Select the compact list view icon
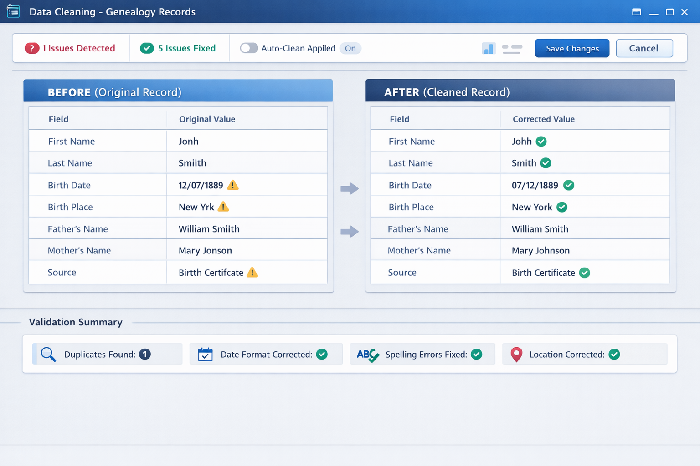Viewport: 700px width, 466px height. point(512,48)
